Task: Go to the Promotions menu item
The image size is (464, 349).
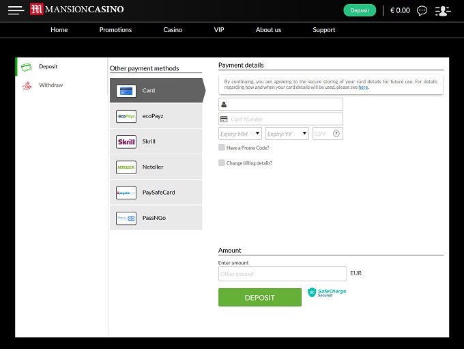Action: (x=115, y=30)
